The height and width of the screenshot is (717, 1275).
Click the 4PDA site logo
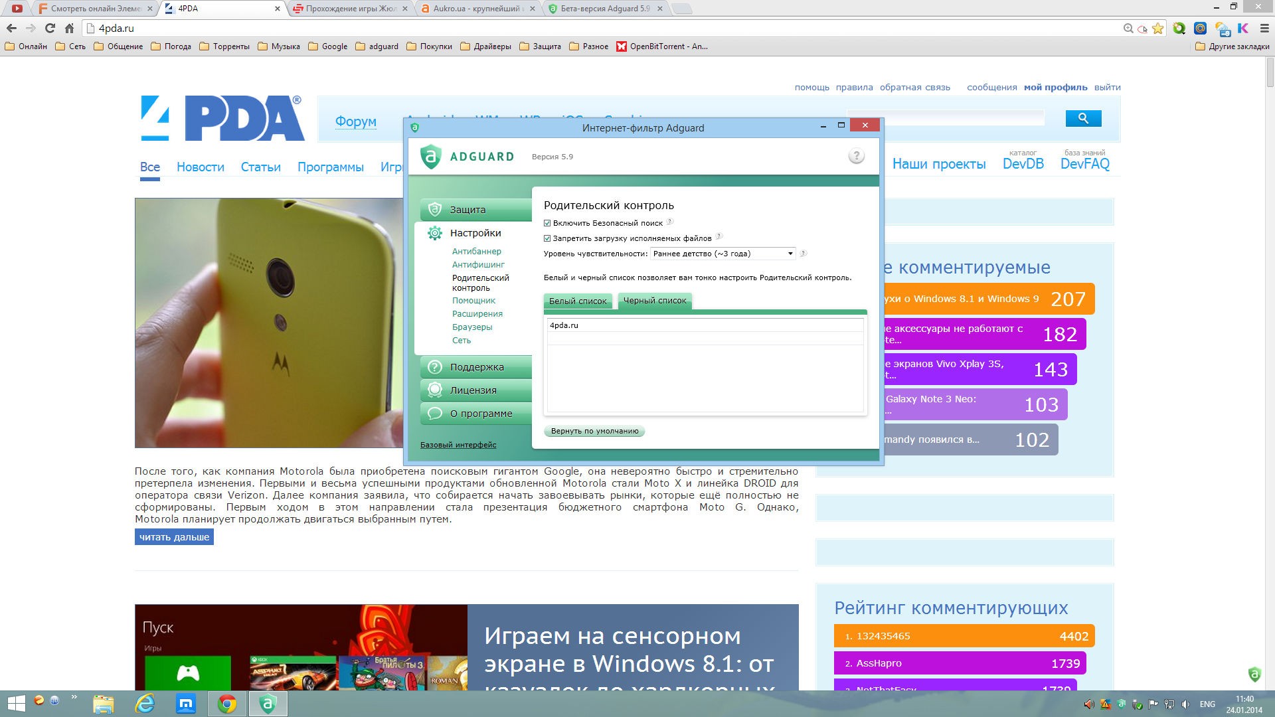coord(222,118)
